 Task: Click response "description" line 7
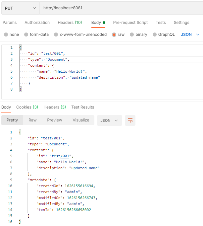(68, 168)
